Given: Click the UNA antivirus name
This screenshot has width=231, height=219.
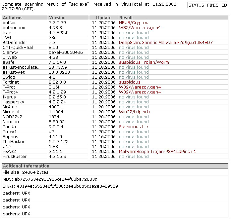Looking at the screenshot, I should click(7, 146).
